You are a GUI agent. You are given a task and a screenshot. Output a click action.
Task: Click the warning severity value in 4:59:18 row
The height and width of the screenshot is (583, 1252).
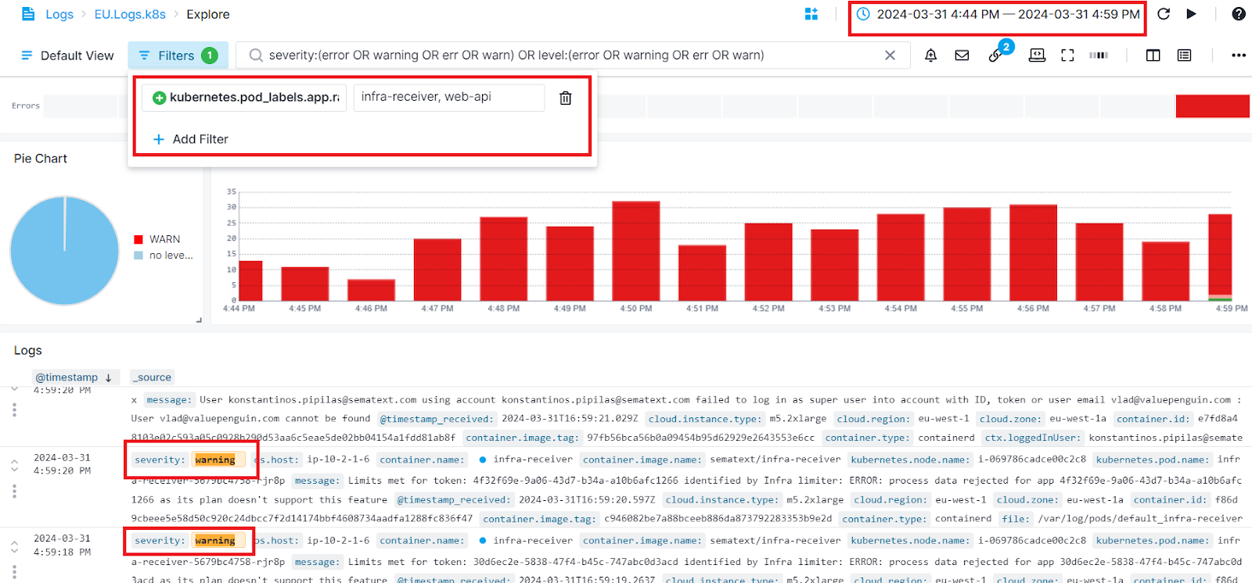215,541
